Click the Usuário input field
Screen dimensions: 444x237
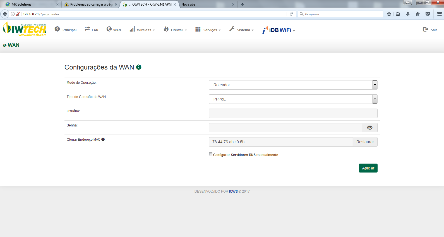[293, 113]
